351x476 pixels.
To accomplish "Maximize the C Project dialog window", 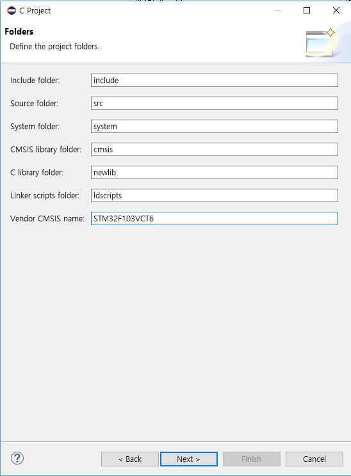I will click(x=307, y=10).
